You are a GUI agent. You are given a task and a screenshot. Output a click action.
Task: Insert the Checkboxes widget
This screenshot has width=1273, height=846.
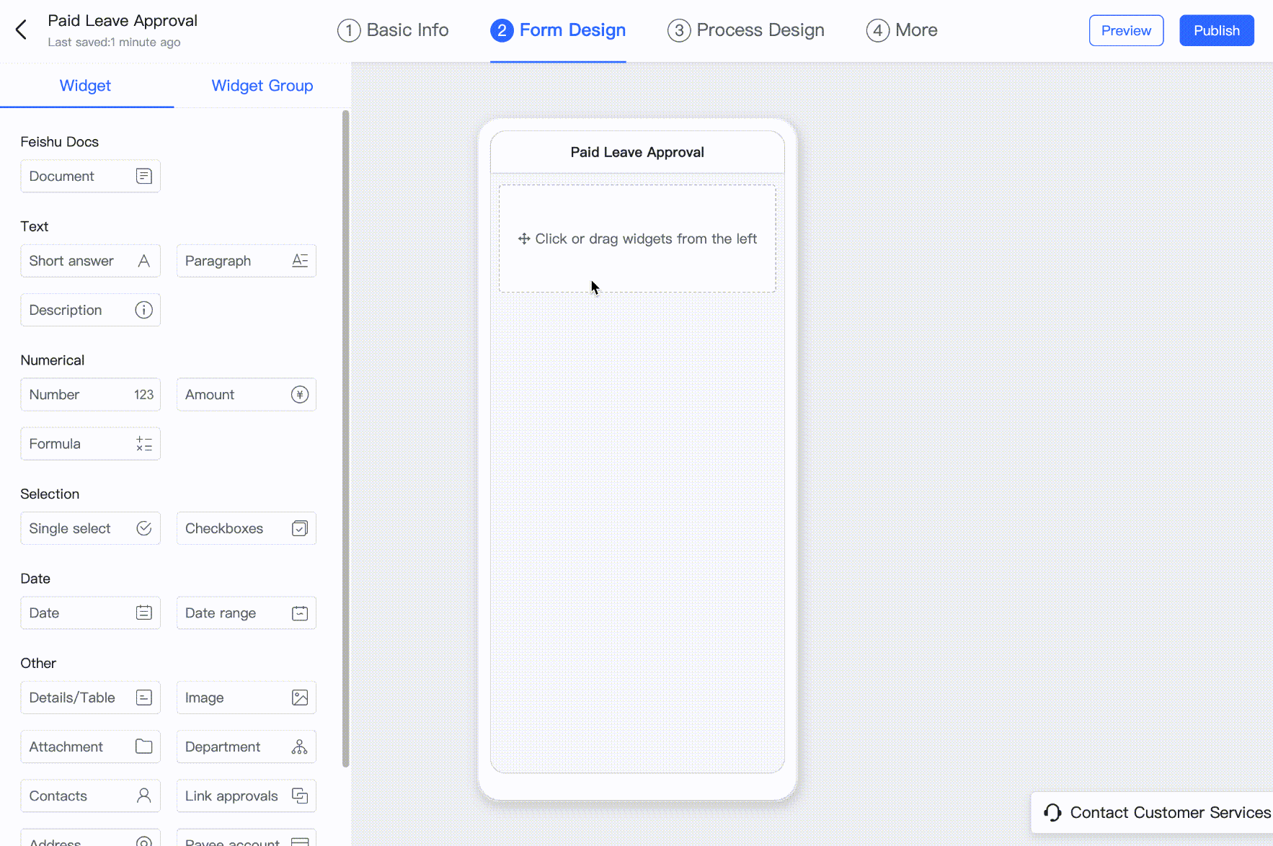(246, 528)
